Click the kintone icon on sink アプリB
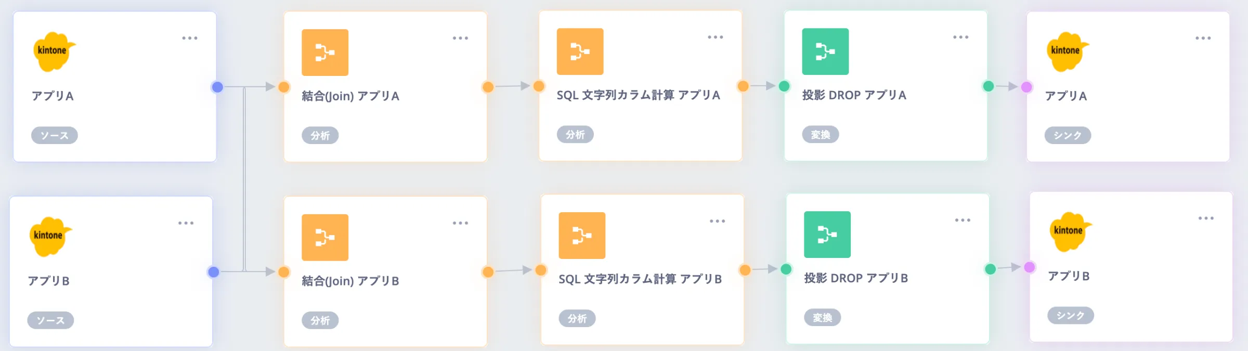This screenshot has height=351, width=1248. point(1070,231)
